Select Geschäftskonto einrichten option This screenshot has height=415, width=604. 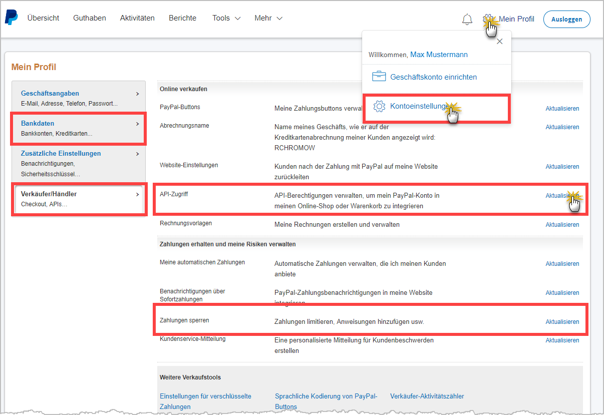point(433,77)
